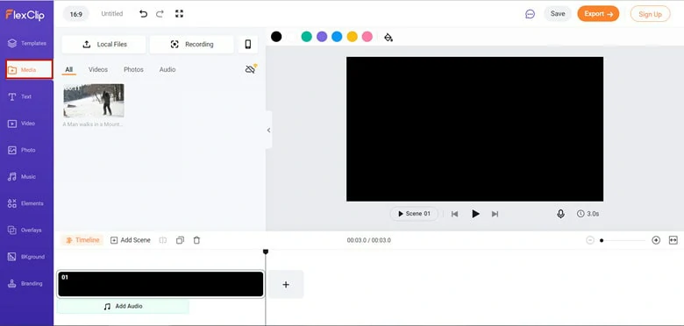Screen dimensions: 684x326
Task: Open the chat feedback icon
Action: [x=530, y=14]
